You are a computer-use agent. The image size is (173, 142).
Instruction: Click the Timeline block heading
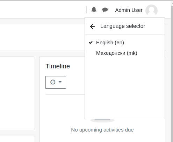(58, 66)
